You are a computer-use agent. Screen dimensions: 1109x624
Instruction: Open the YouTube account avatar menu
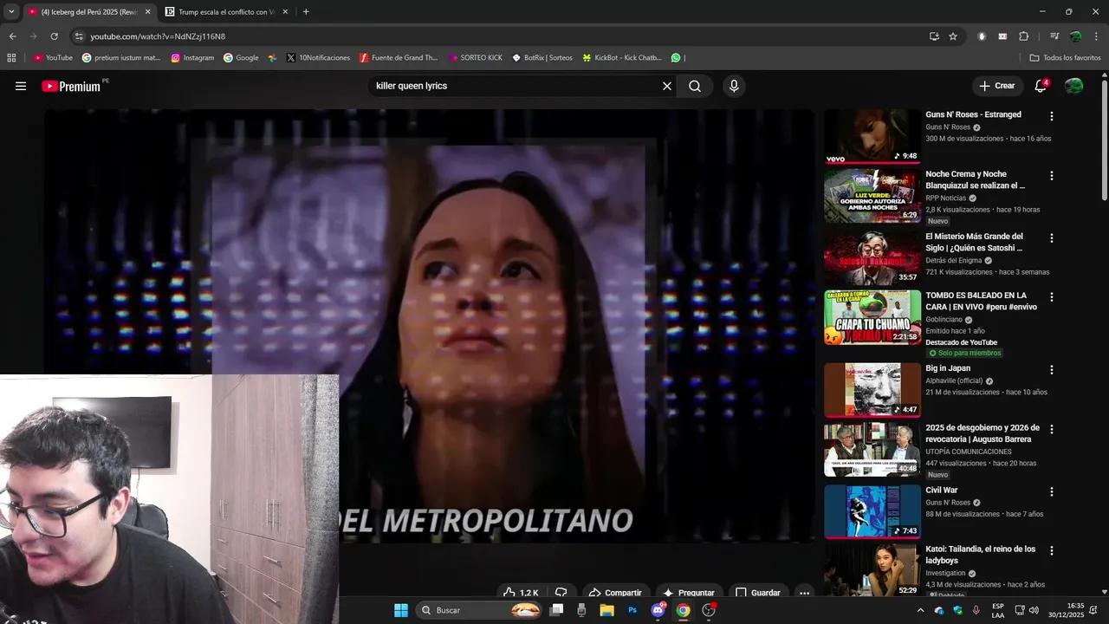click(x=1073, y=86)
